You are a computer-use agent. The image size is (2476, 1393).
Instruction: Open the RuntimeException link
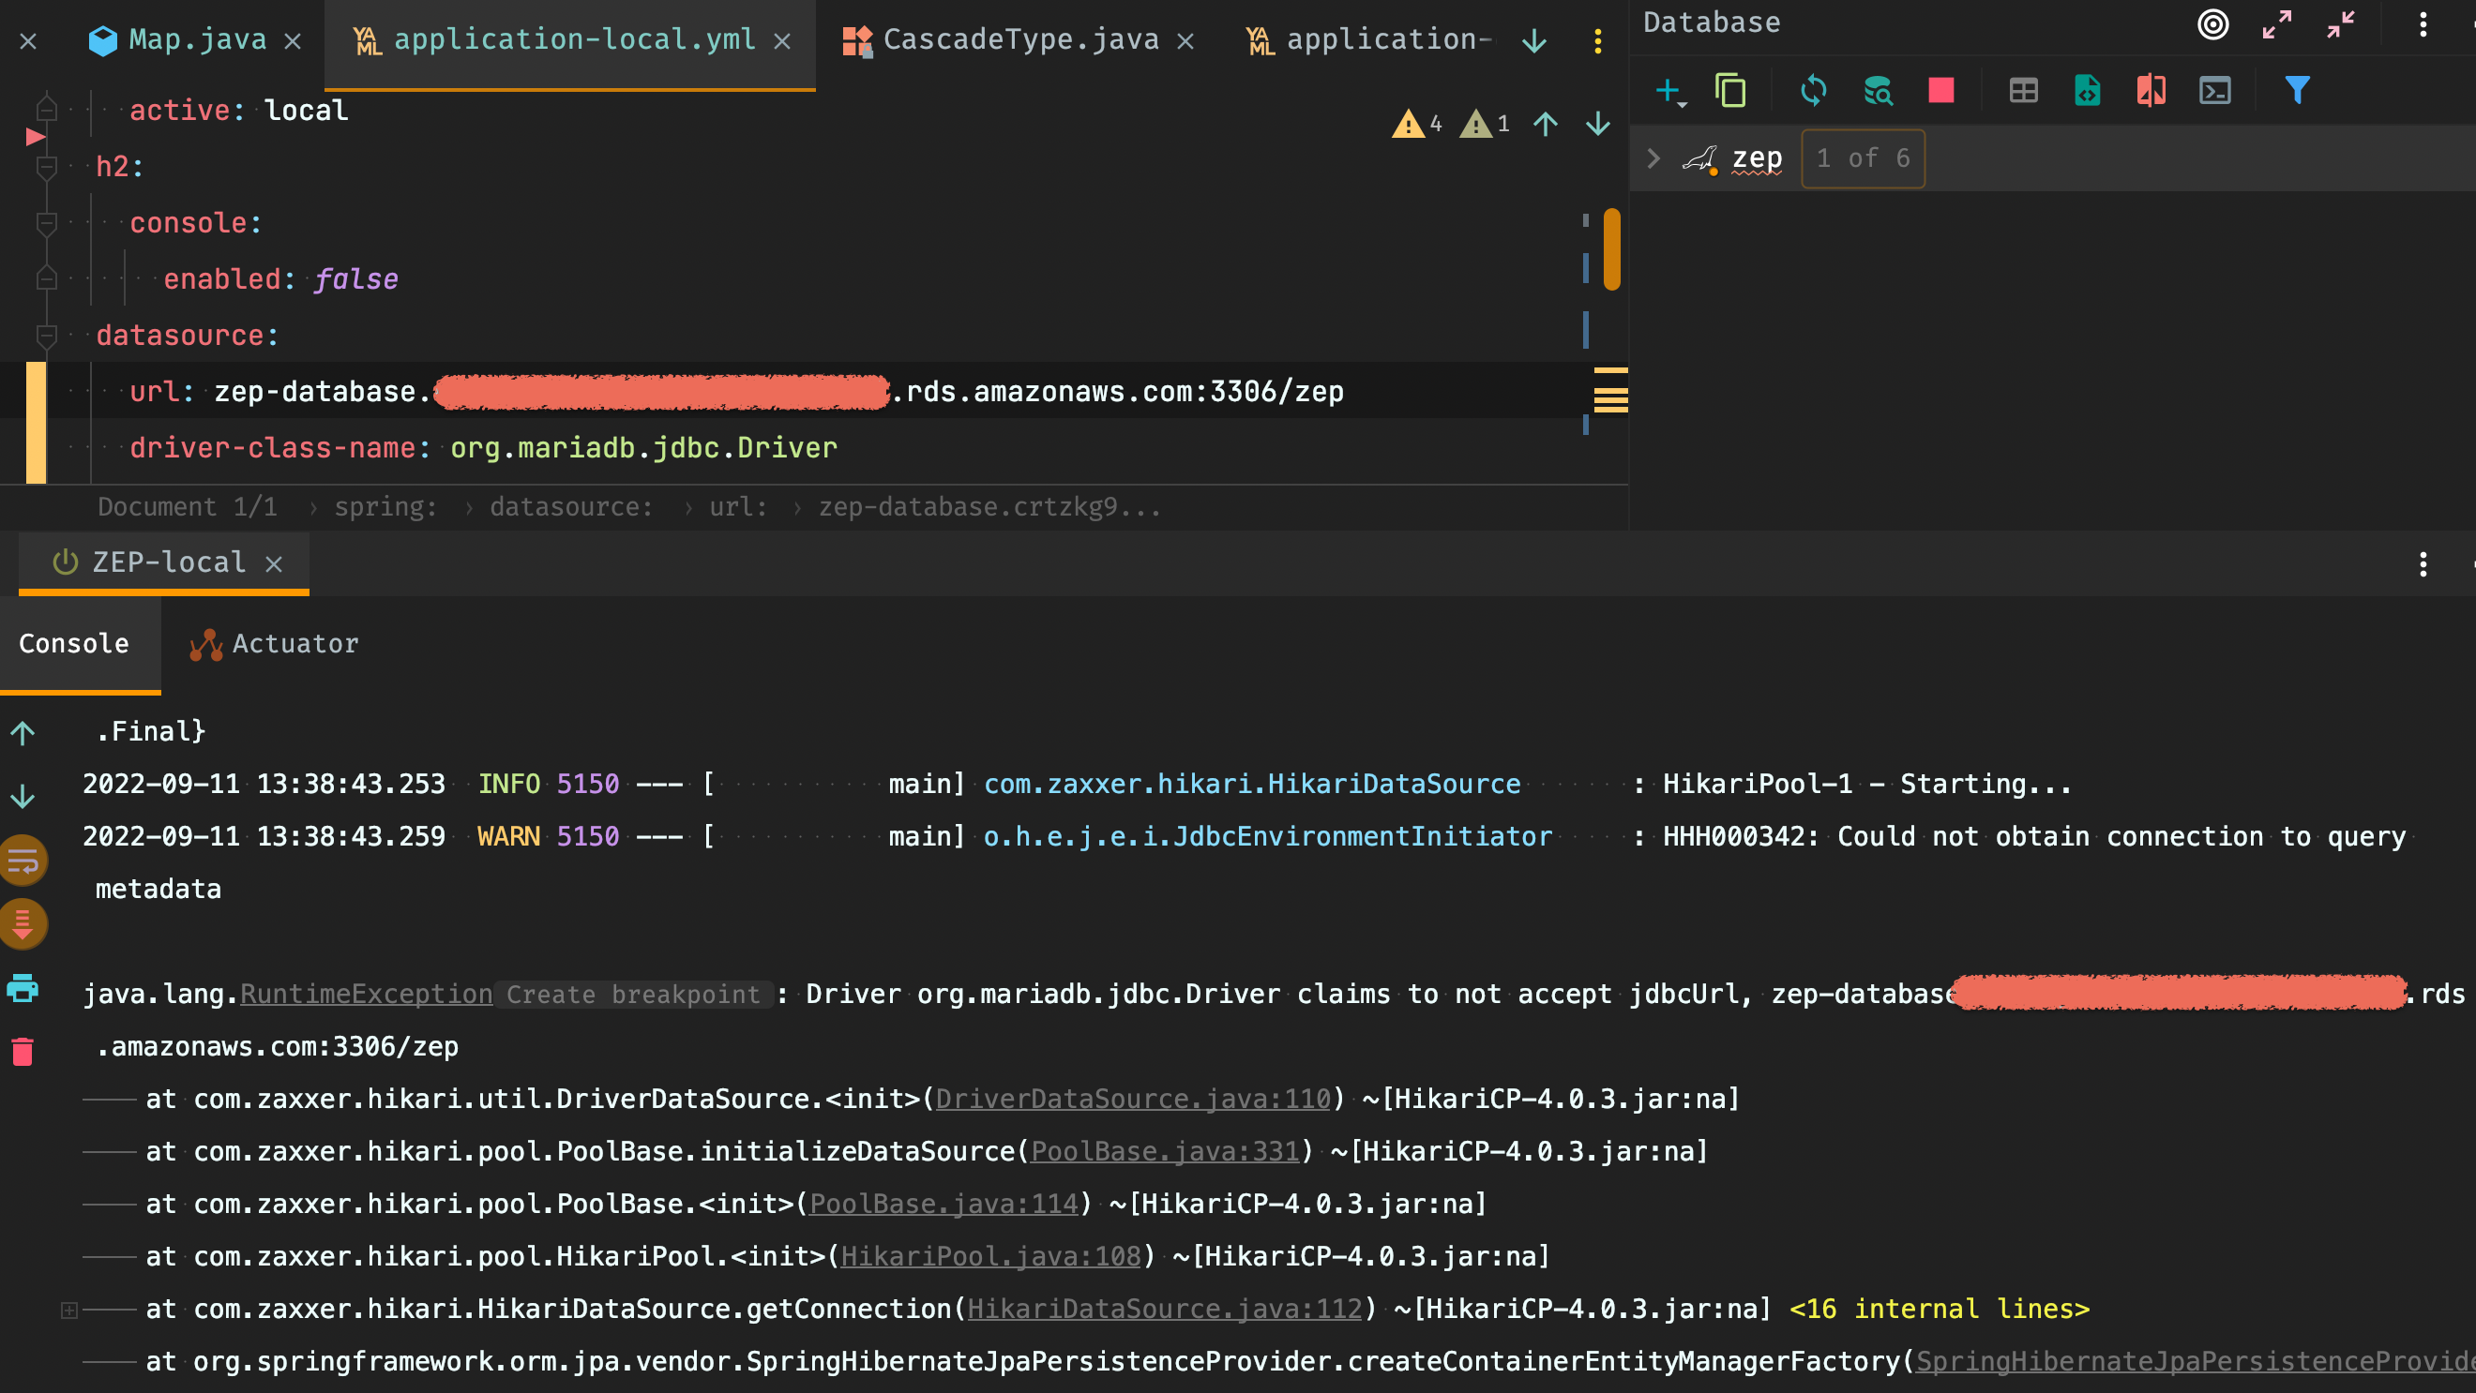(x=366, y=995)
